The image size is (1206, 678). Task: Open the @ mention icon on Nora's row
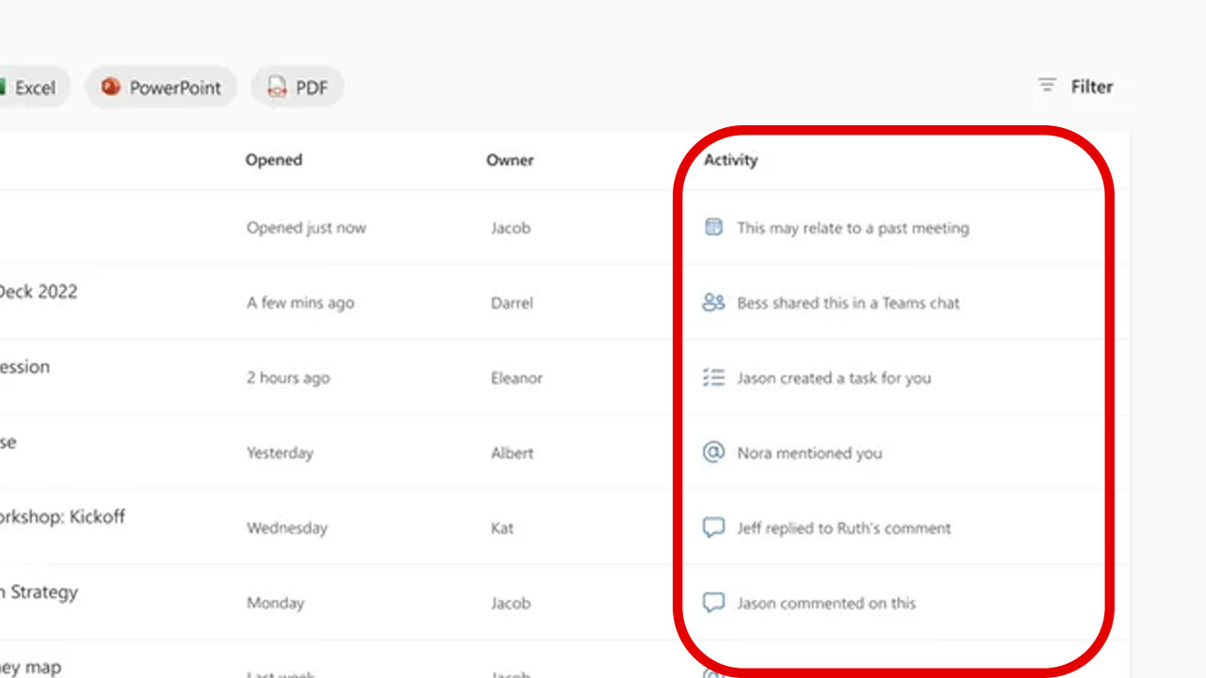(x=714, y=453)
